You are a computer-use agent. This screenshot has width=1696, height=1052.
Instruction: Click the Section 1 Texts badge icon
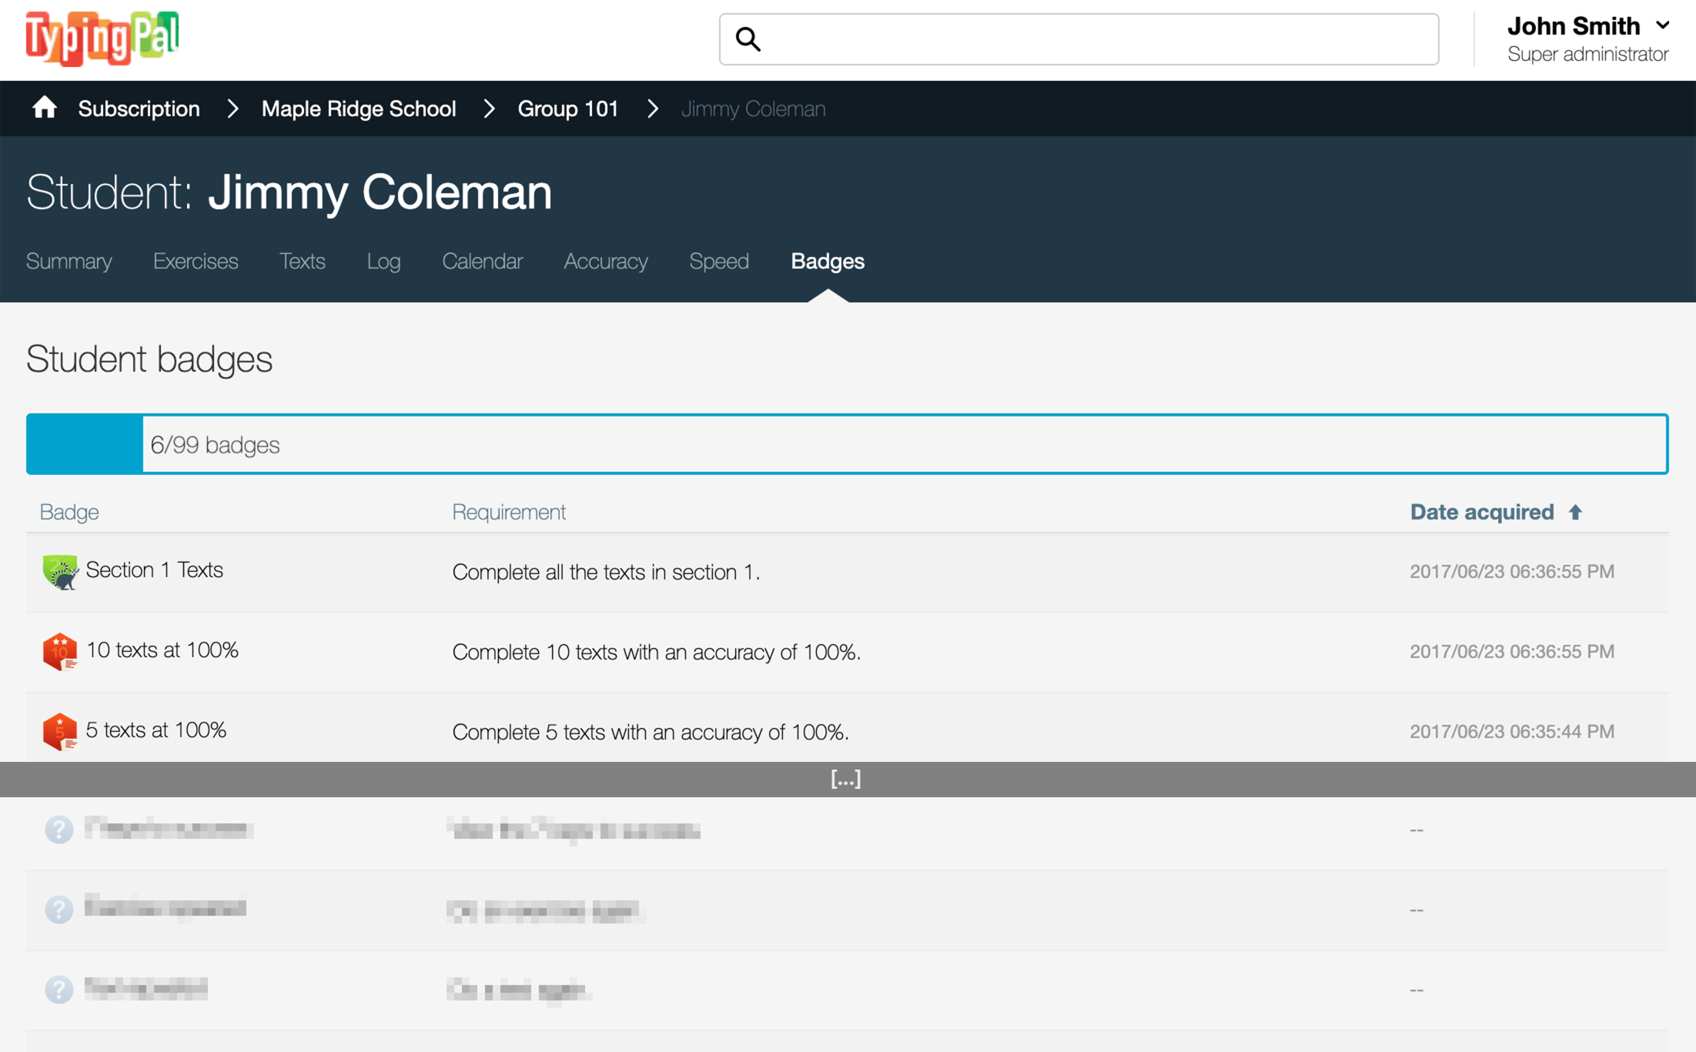click(59, 572)
